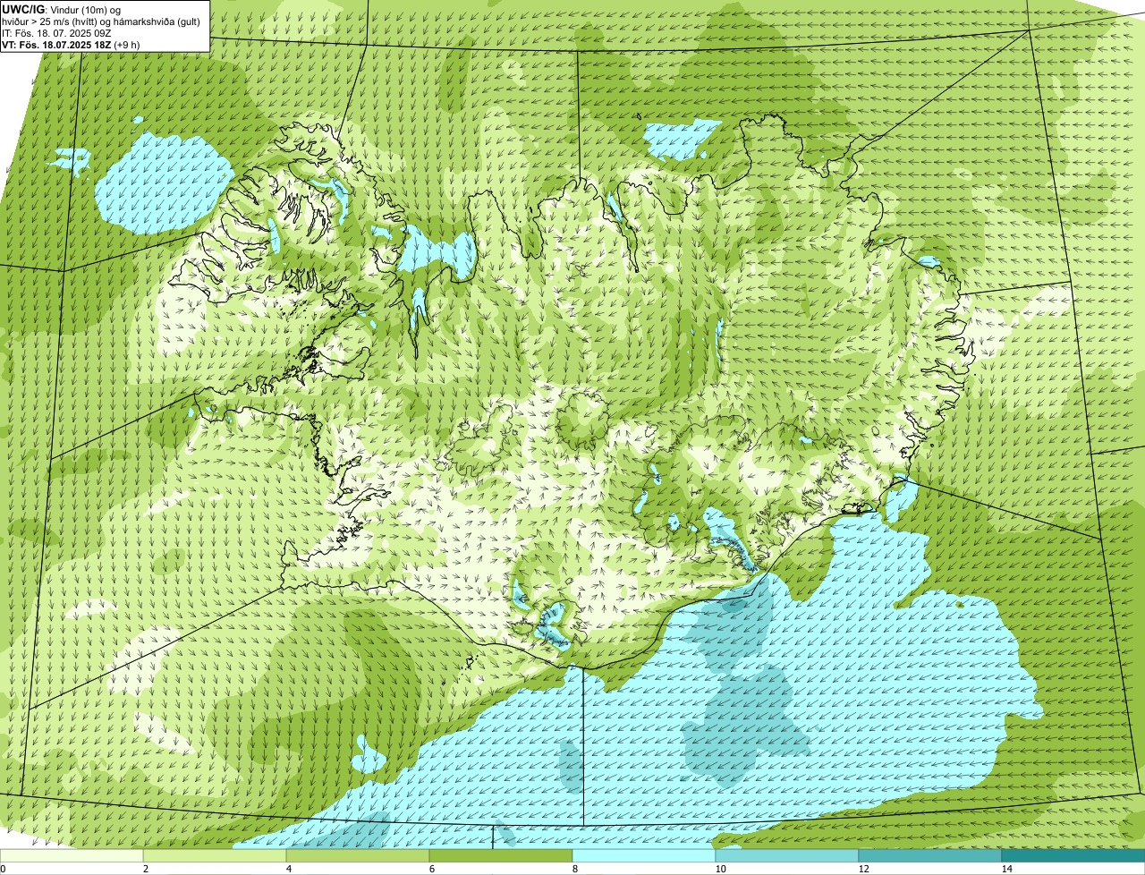Click the legend tick label "12"
This screenshot has height=875, width=1145.
[x=863, y=869]
